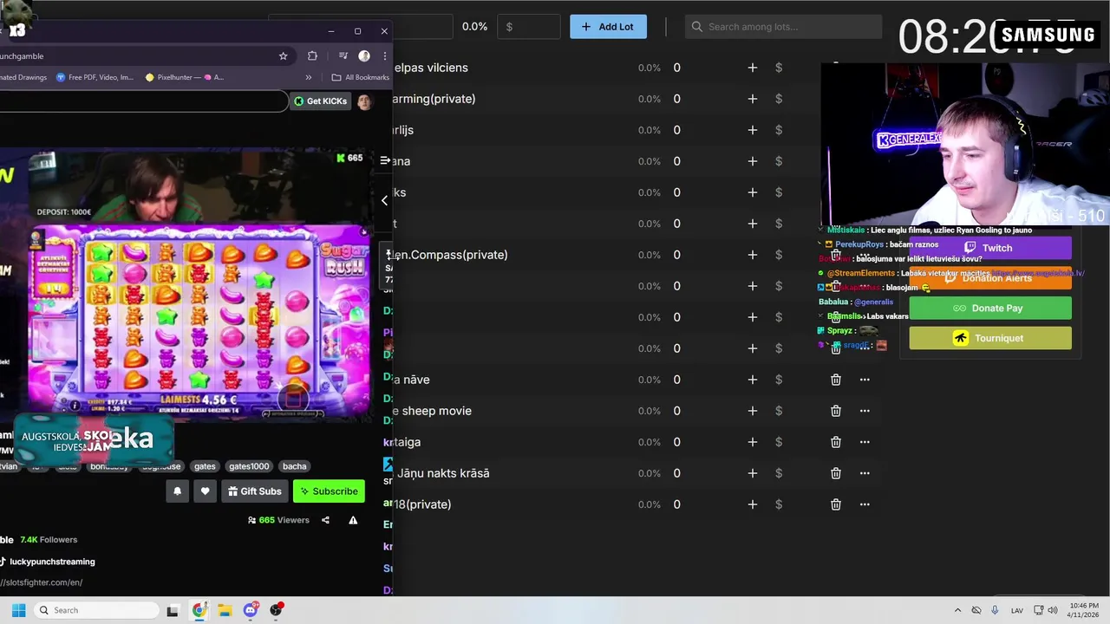Click the report warning triangle icon
The image size is (1110, 624).
[353, 520]
